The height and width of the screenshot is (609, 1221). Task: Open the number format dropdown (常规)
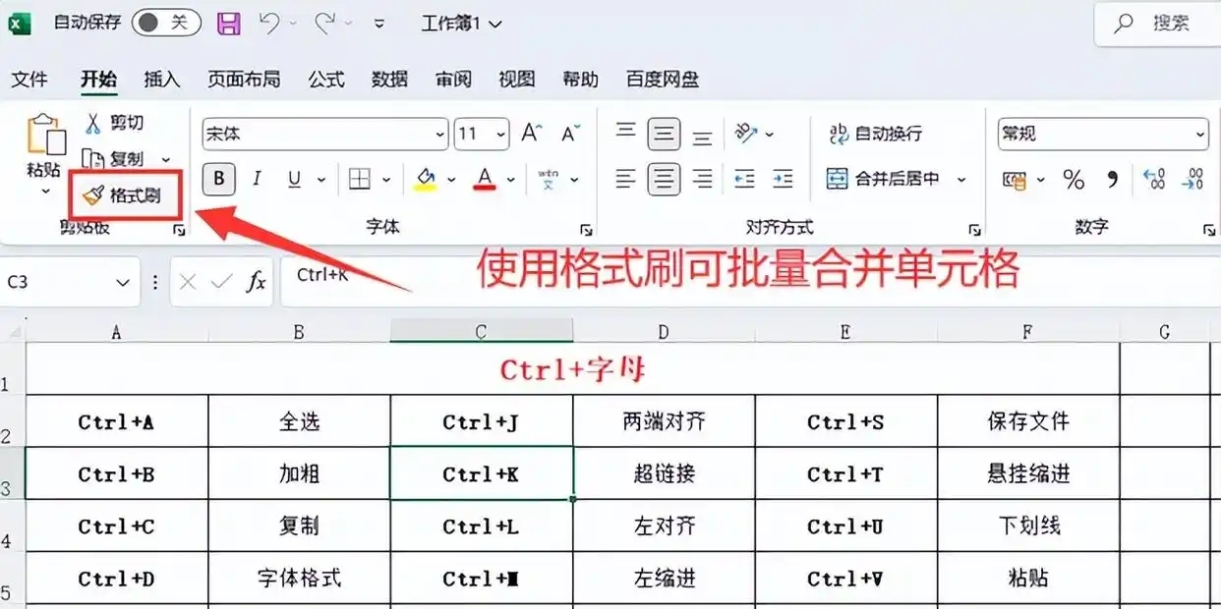click(1200, 134)
